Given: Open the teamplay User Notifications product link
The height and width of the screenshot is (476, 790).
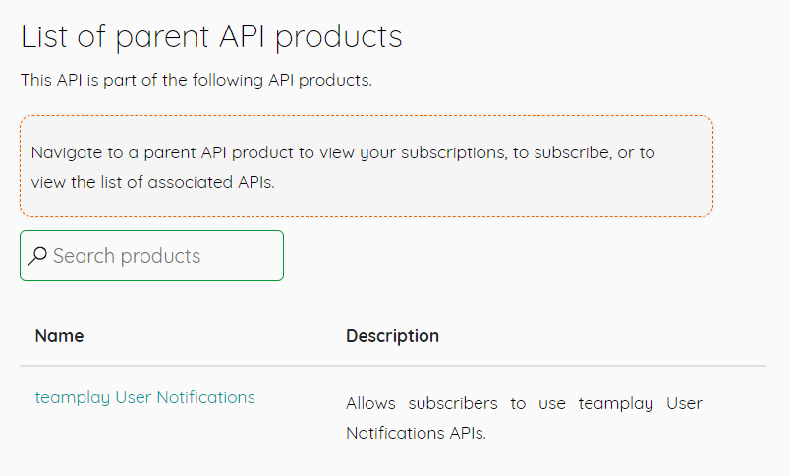Looking at the screenshot, I should (x=144, y=397).
